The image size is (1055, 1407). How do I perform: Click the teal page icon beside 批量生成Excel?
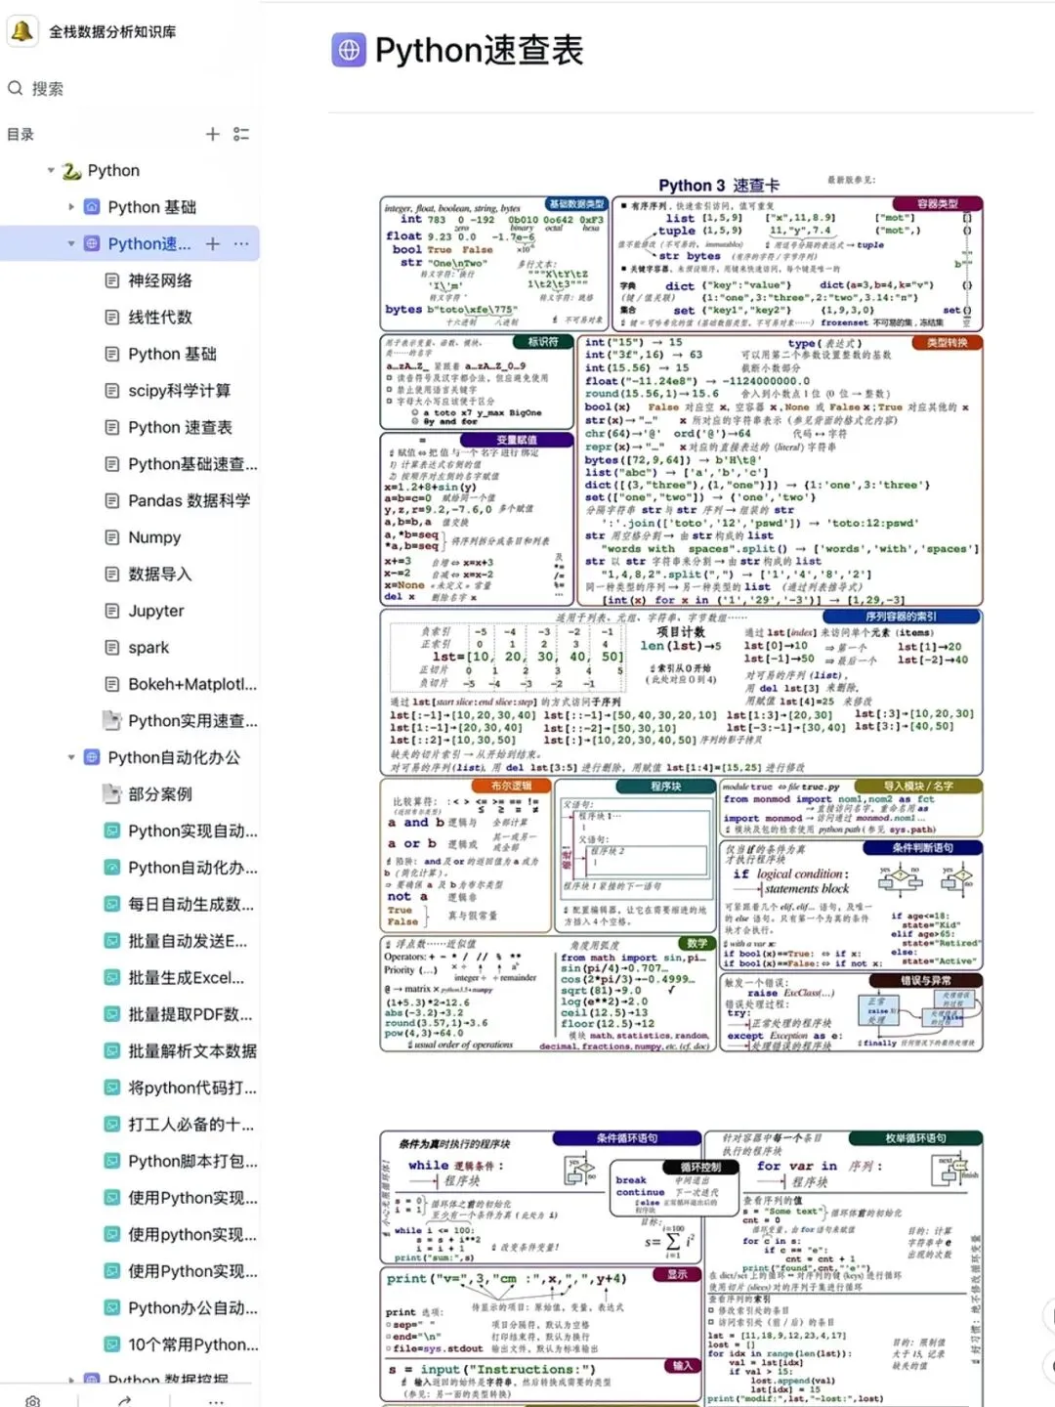click(112, 978)
